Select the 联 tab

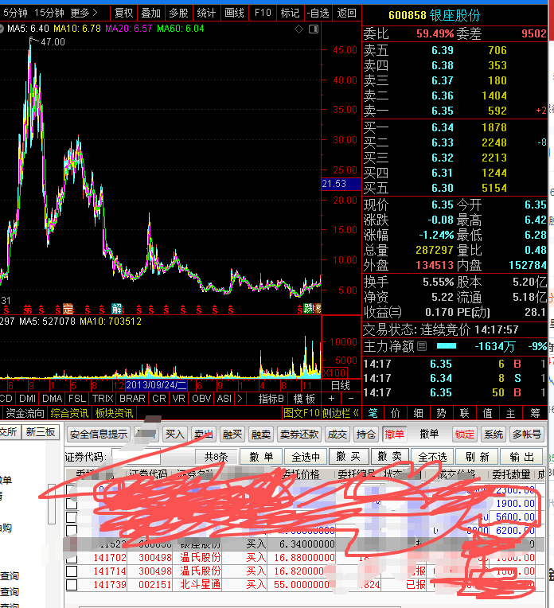464,413
